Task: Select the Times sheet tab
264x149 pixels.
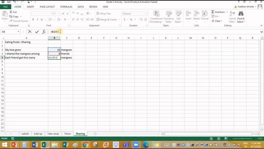Action: coord(67,134)
